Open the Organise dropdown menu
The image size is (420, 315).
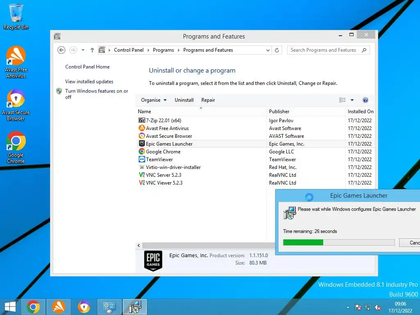pyautogui.click(x=154, y=100)
